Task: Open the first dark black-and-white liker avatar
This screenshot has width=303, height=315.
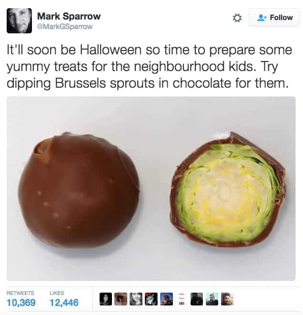Action: coord(106,299)
